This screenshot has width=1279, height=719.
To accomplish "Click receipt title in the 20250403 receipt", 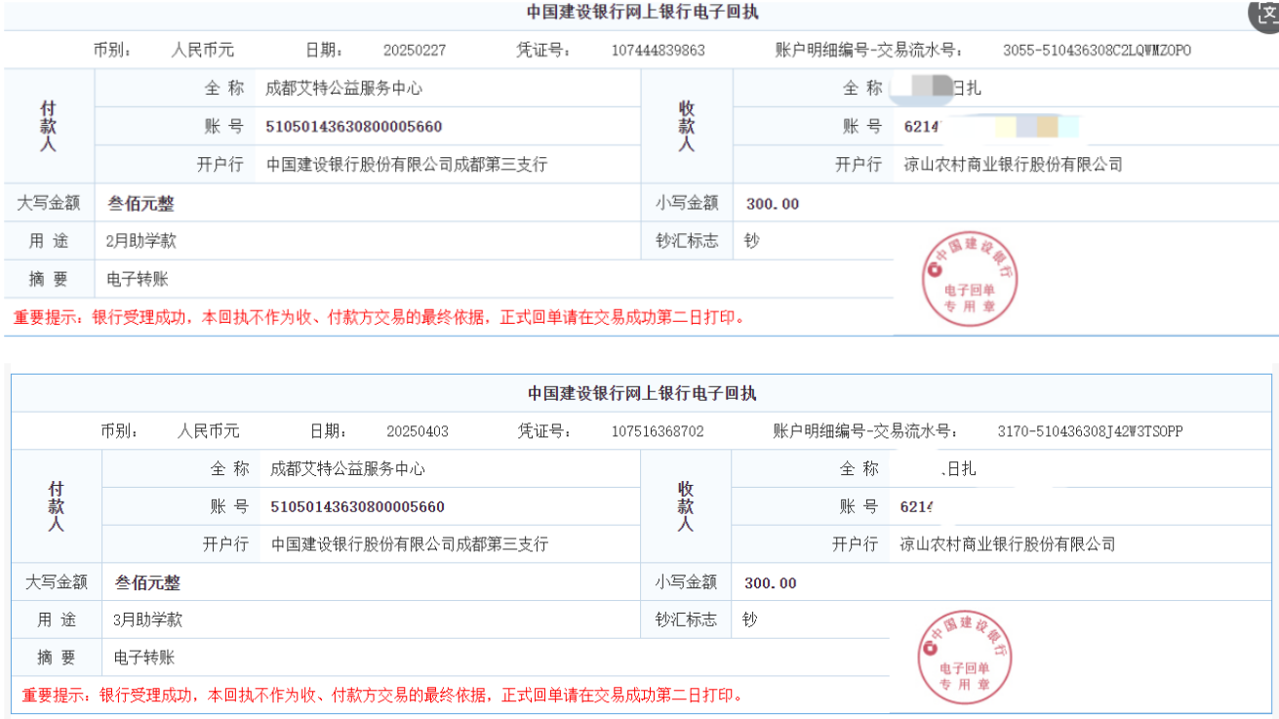I will (x=642, y=393).
